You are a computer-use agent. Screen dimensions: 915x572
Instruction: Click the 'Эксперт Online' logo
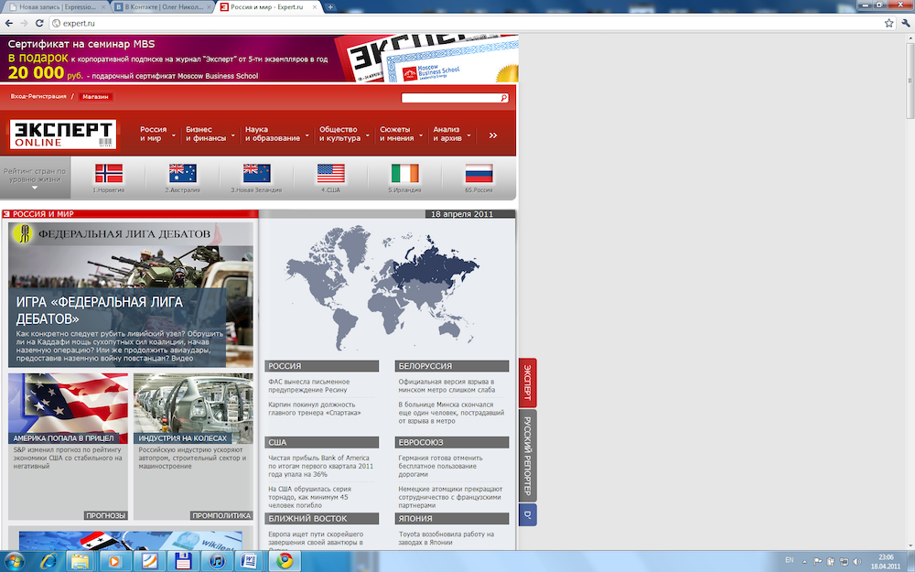(63, 135)
